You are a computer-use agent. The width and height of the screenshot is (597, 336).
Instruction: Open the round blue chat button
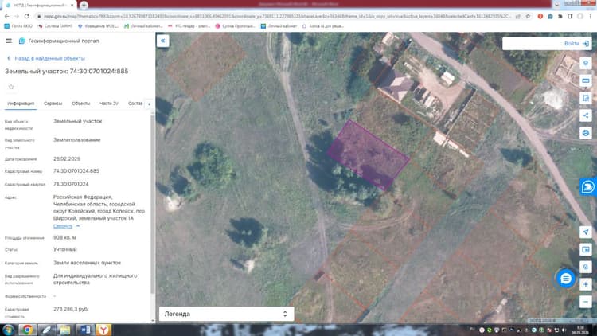[566, 279]
